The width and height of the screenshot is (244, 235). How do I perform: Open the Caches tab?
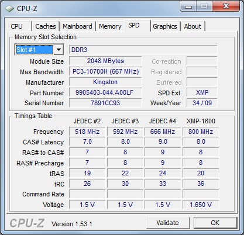click(x=46, y=26)
